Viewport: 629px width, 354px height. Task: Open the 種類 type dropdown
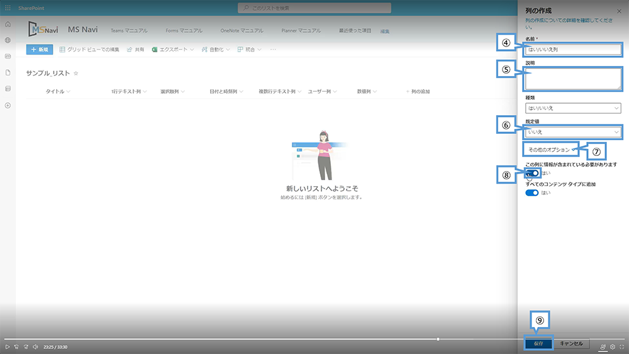point(573,108)
